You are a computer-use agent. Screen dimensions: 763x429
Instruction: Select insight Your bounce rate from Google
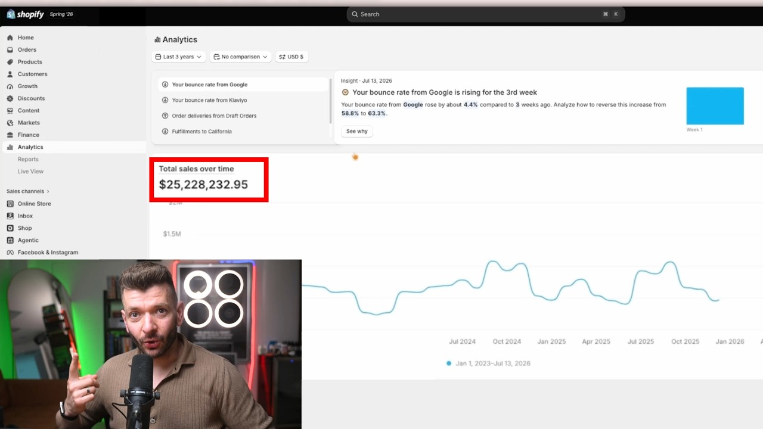[x=244, y=85]
